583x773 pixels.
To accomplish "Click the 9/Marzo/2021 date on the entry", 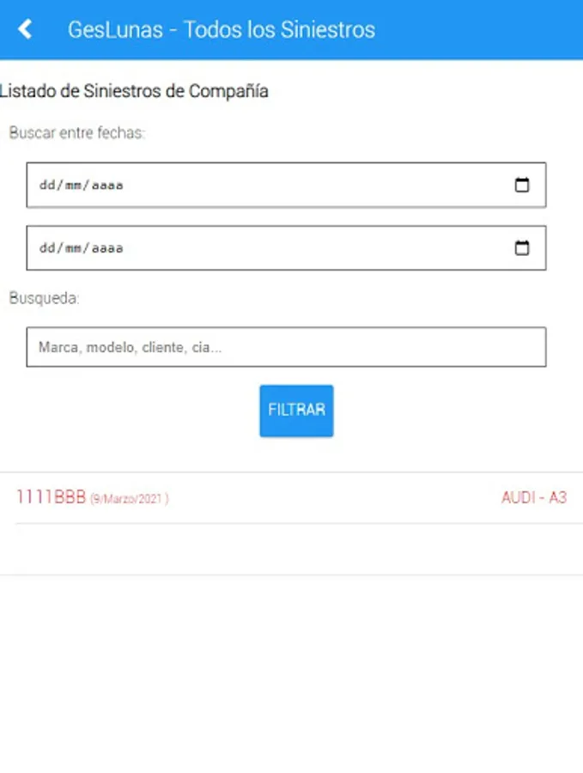I will [129, 499].
